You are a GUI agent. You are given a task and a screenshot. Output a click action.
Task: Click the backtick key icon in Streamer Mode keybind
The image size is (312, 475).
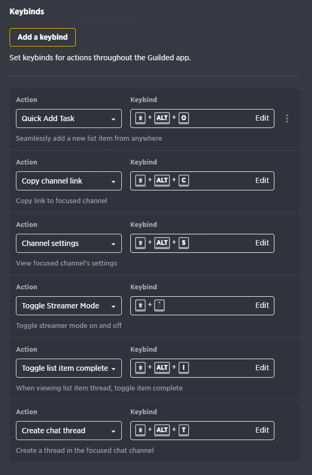pyautogui.click(x=159, y=305)
